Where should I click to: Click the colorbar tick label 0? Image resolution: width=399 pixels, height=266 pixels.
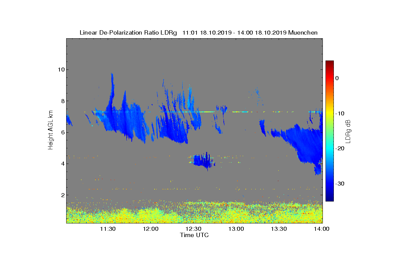(x=337, y=78)
